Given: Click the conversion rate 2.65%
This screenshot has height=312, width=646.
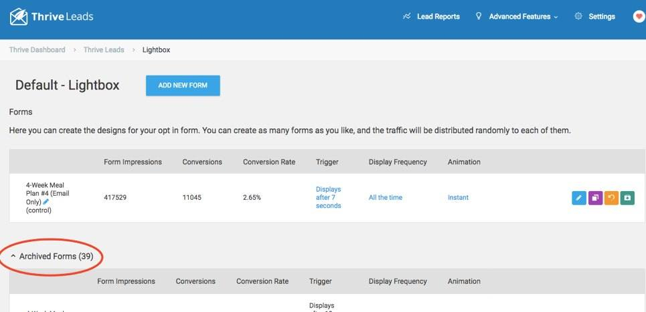Looking at the screenshot, I should (252, 197).
